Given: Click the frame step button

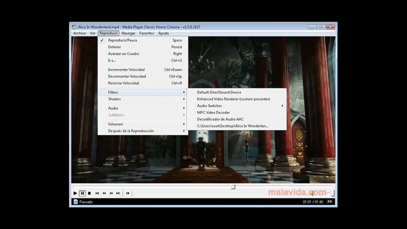Looking at the screenshot, I should (x=128, y=193).
